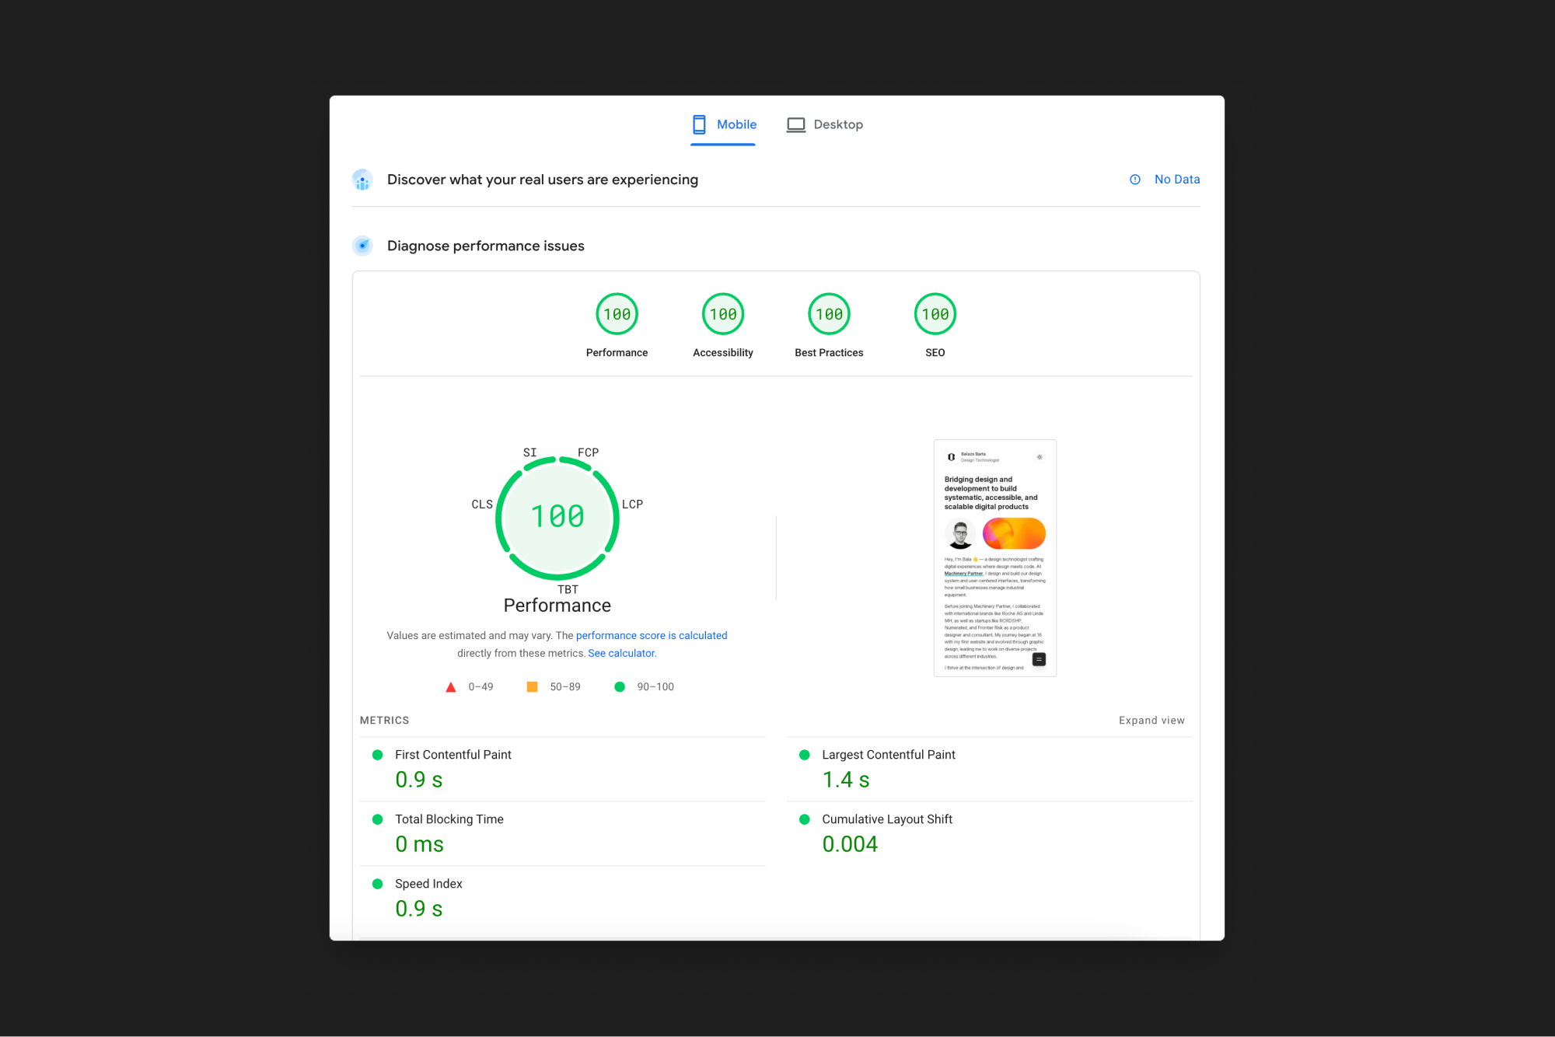1555x1037 pixels.
Task: Click the green dot beside Total Blocking Time
Action: tap(378, 819)
